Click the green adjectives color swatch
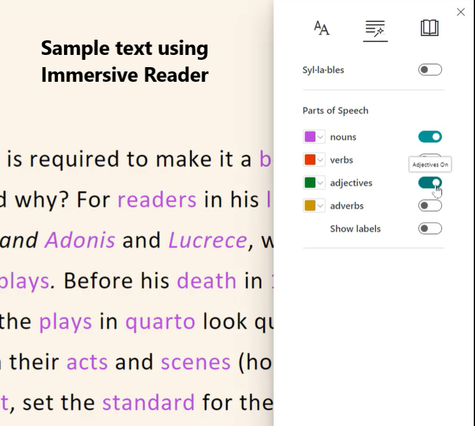Image resolution: width=475 pixels, height=426 pixels. coord(310,183)
